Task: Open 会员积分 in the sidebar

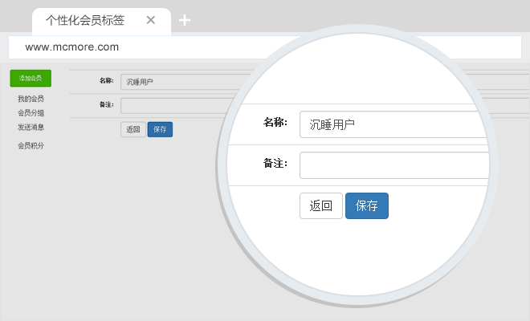Action: point(31,146)
